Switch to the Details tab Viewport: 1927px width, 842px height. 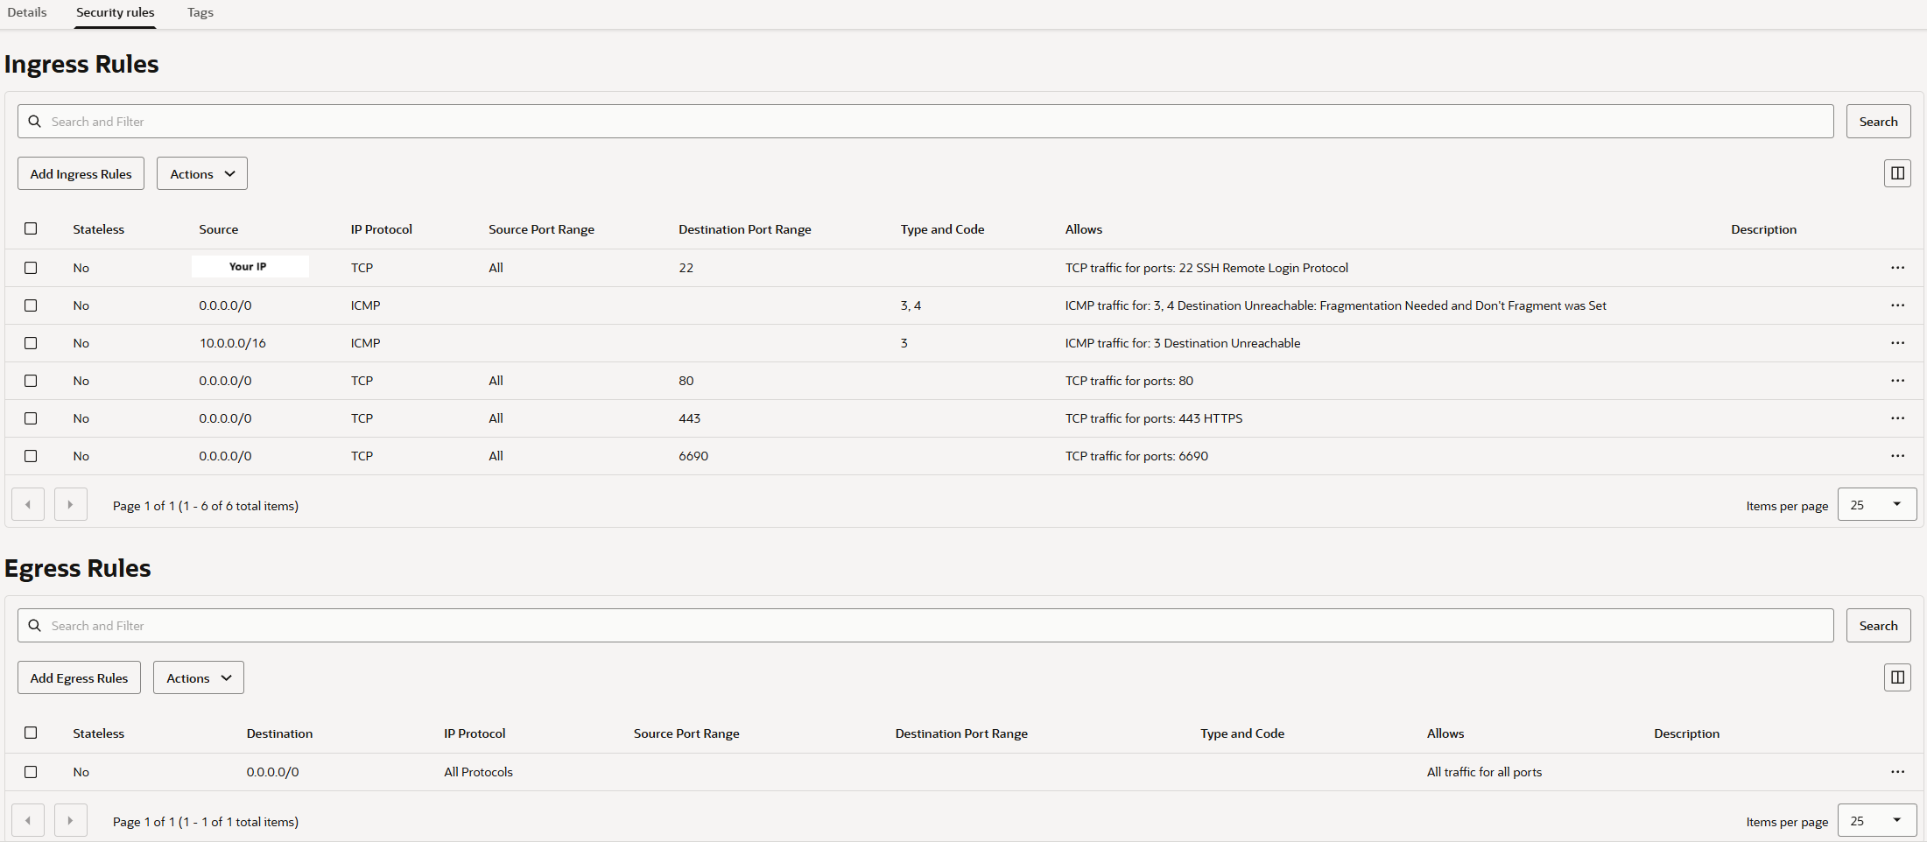point(27,13)
